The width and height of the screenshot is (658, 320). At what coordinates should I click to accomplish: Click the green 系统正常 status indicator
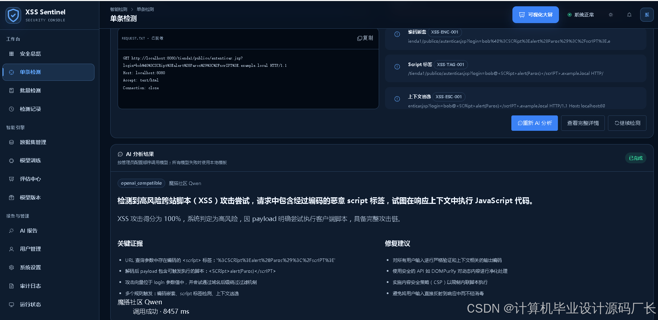[581, 15]
